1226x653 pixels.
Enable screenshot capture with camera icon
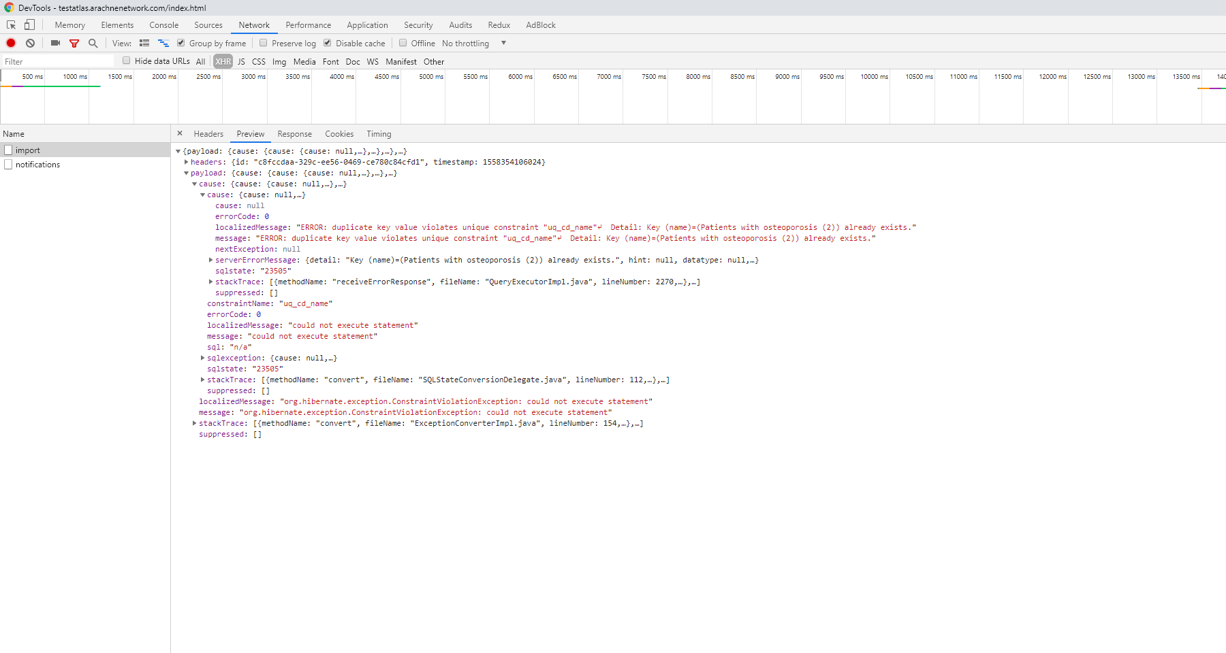(x=55, y=43)
